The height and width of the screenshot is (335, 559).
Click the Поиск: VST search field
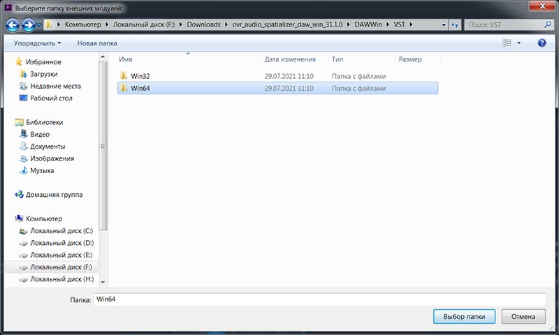(x=504, y=25)
